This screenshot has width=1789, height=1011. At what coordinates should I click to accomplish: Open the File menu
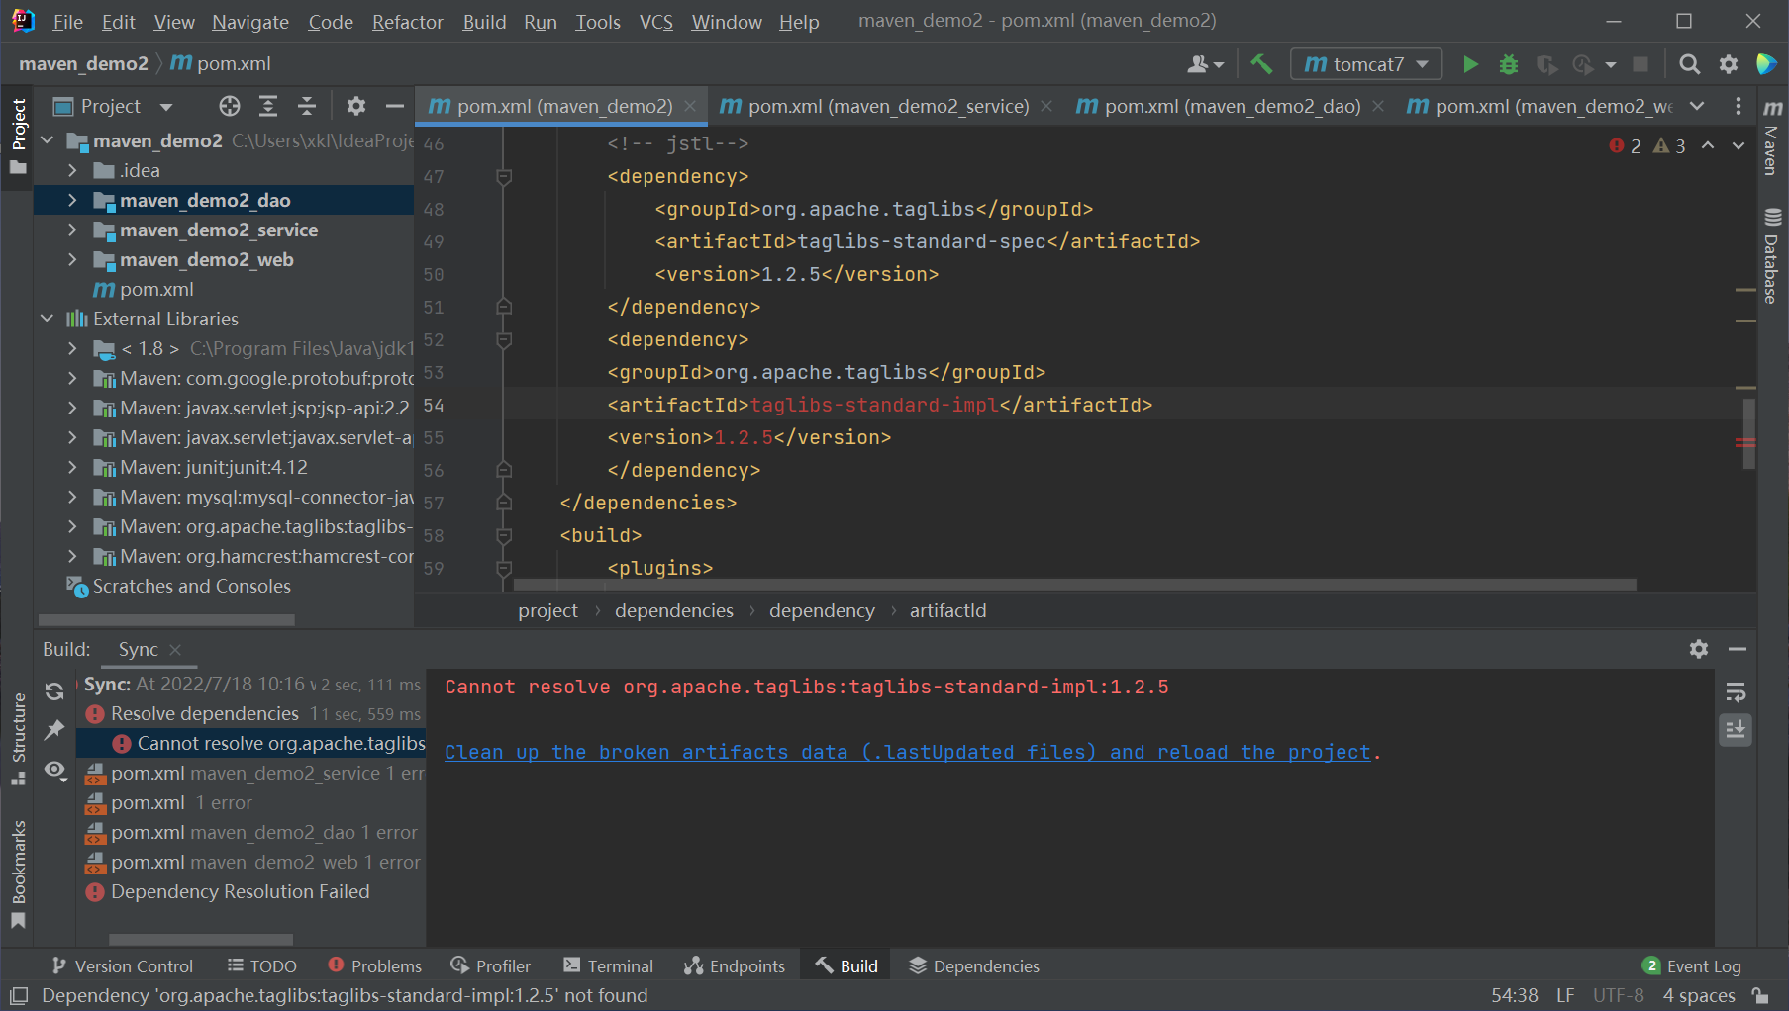point(67,22)
